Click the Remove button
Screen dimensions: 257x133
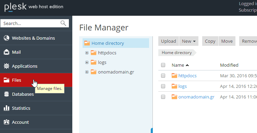coord(248,41)
